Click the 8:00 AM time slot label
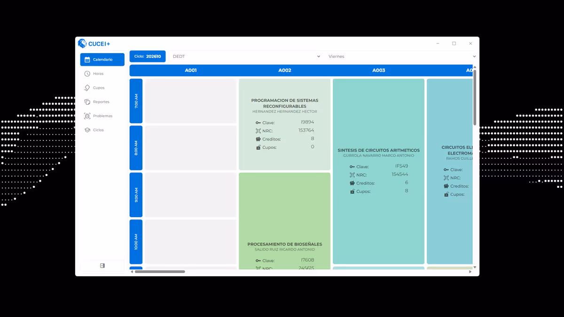 pyautogui.click(x=136, y=148)
